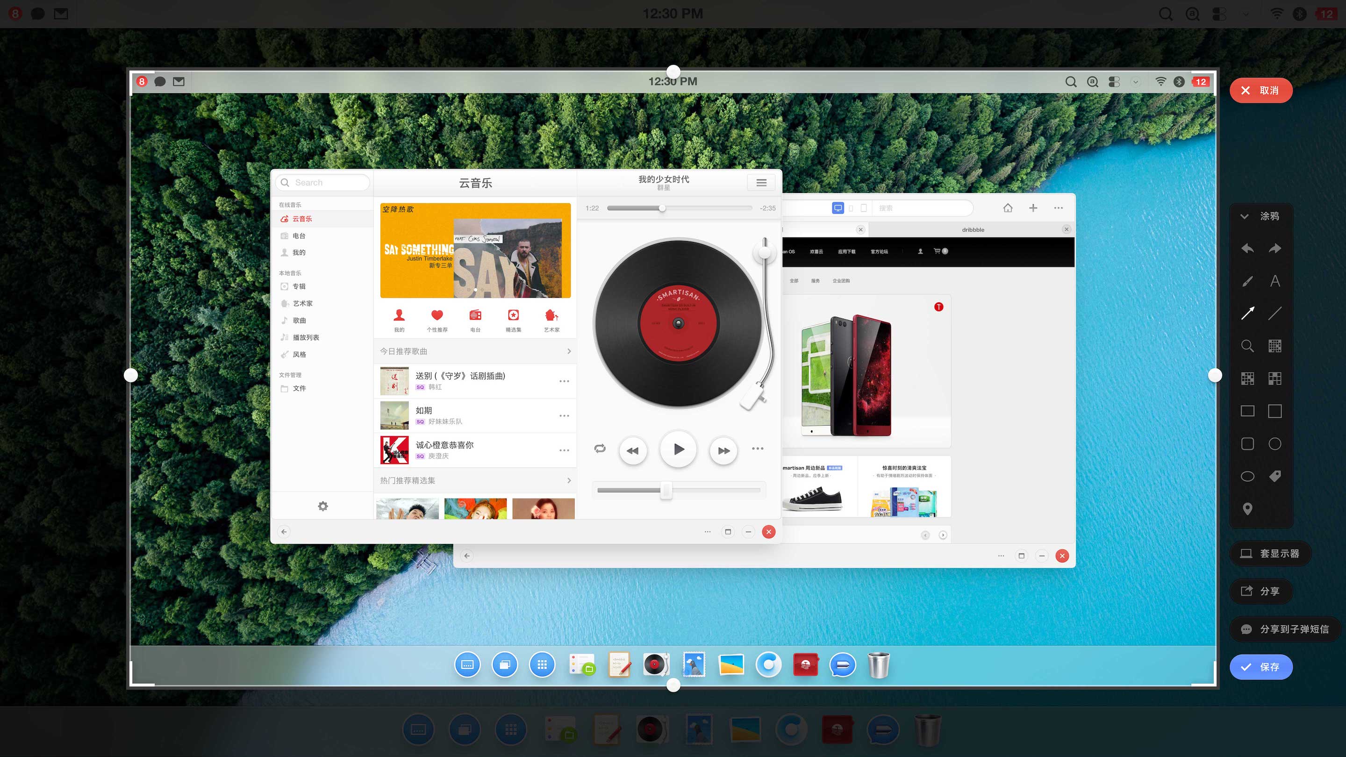Select the fine-grain mosaic tool
Viewport: 1346px width, 757px height.
click(1275, 346)
